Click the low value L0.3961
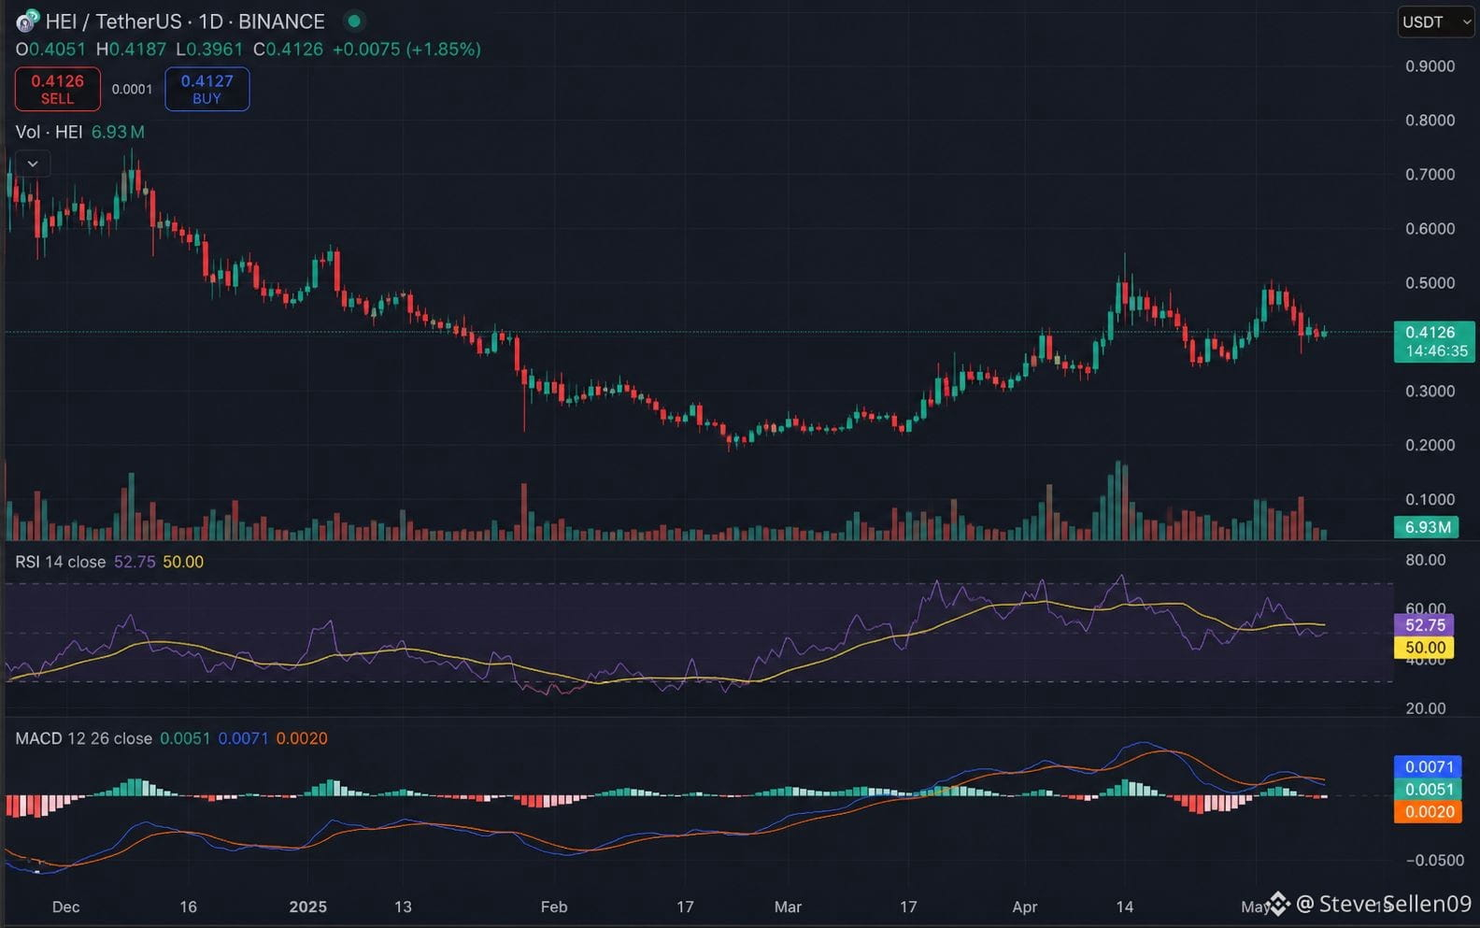This screenshot has width=1480, height=928. coord(209,49)
